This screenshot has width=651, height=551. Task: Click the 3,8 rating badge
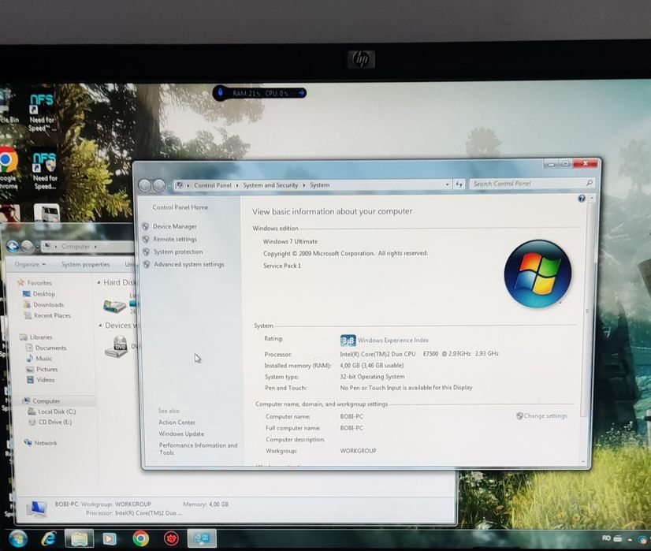[348, 341]
